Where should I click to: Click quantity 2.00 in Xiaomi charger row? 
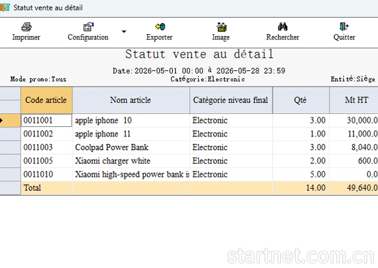coord(301,161)
